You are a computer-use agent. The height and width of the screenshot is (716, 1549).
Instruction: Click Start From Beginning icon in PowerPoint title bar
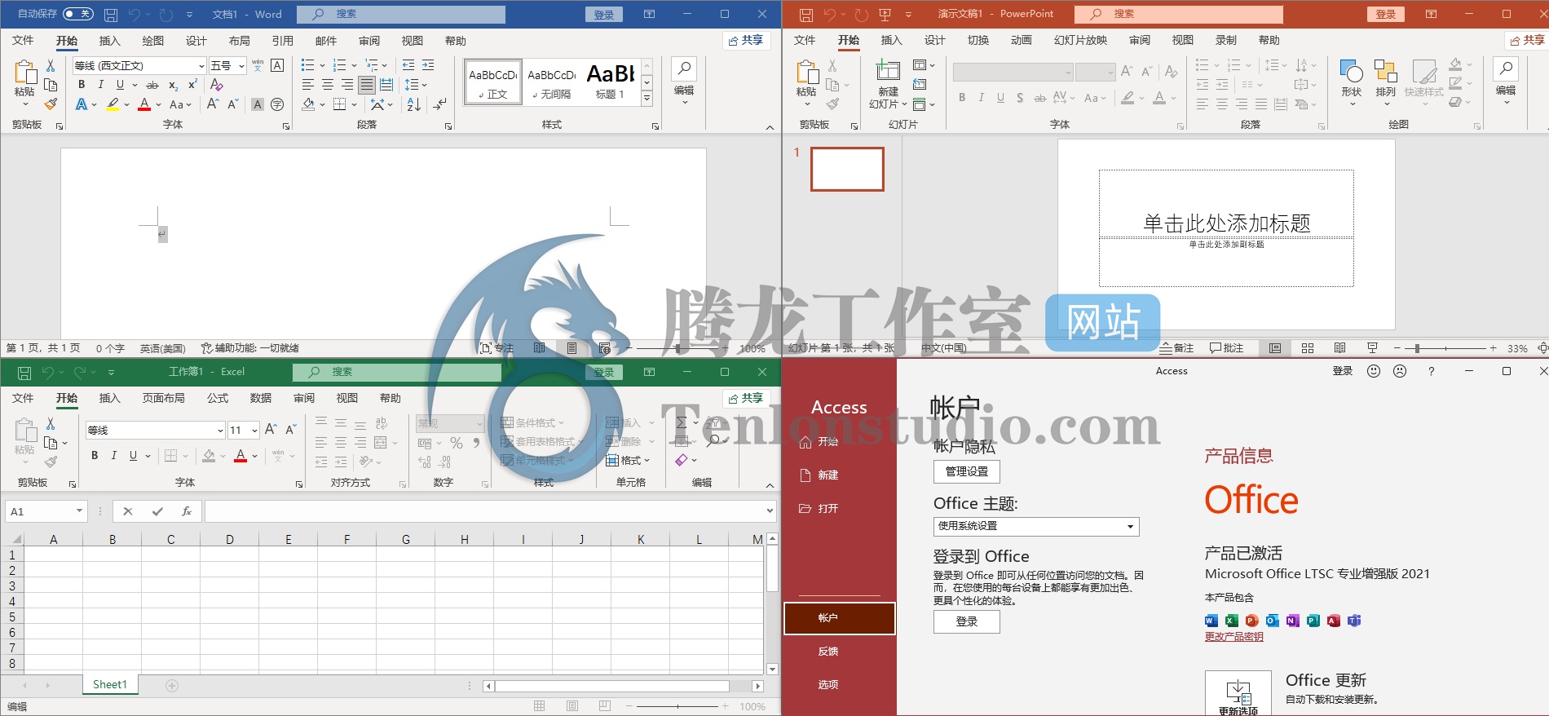[885, 15]
